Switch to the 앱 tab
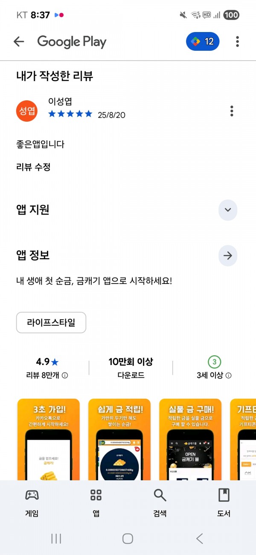This screenshot has height=555, width=256. pos(96,503)
